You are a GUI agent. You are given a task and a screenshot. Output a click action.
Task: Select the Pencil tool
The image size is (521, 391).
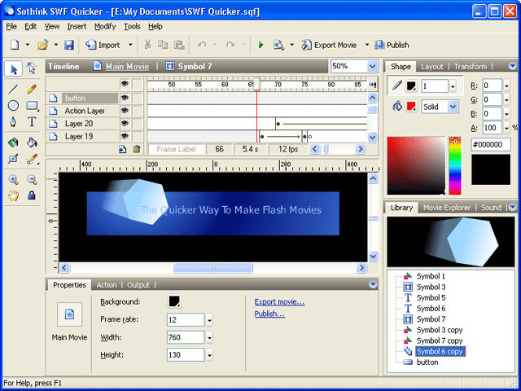pyautogui.click(x=32, y=89)
